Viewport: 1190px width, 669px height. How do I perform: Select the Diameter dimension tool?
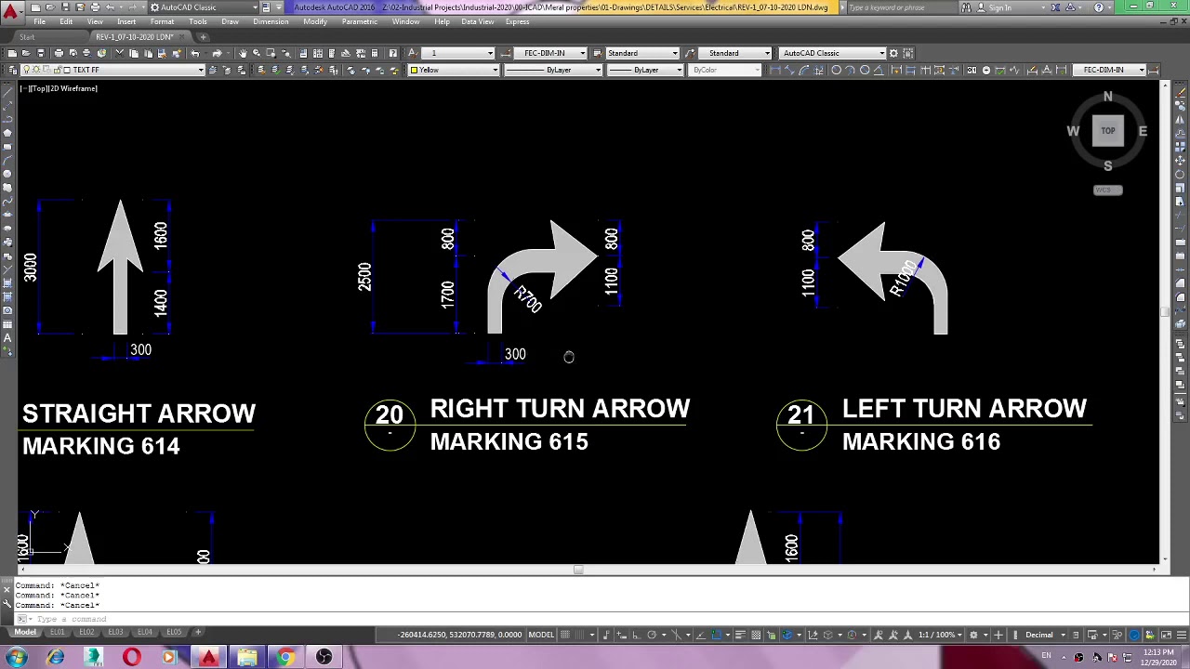pyautogui.click(x=865, y=70)
